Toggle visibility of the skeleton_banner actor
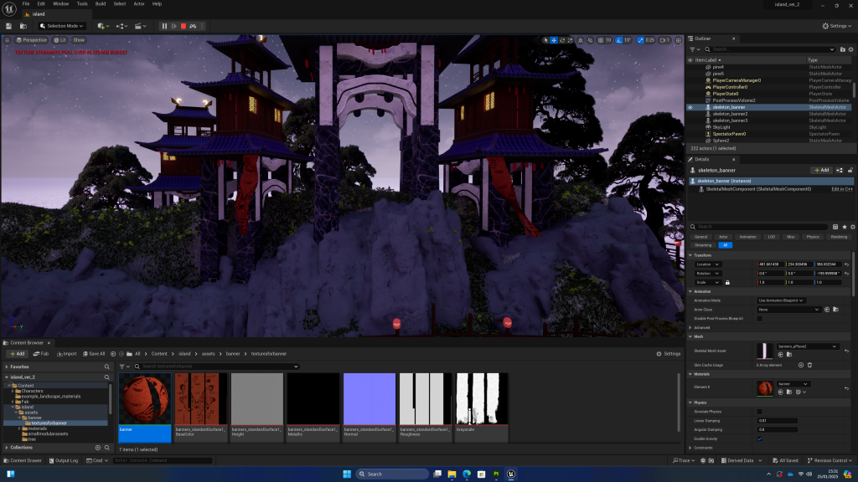858x482 pixels. [x=690, y=107]
